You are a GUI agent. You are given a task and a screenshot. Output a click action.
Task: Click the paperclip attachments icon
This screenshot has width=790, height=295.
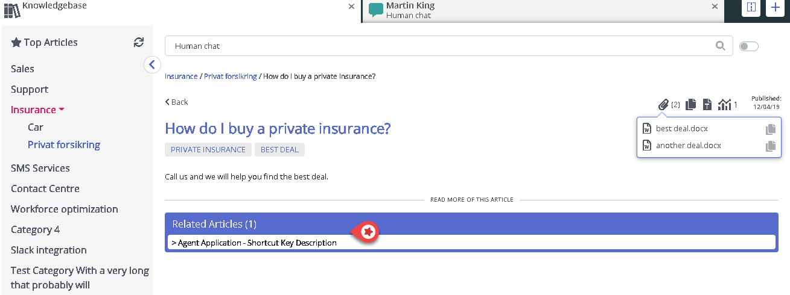[663, 105]
